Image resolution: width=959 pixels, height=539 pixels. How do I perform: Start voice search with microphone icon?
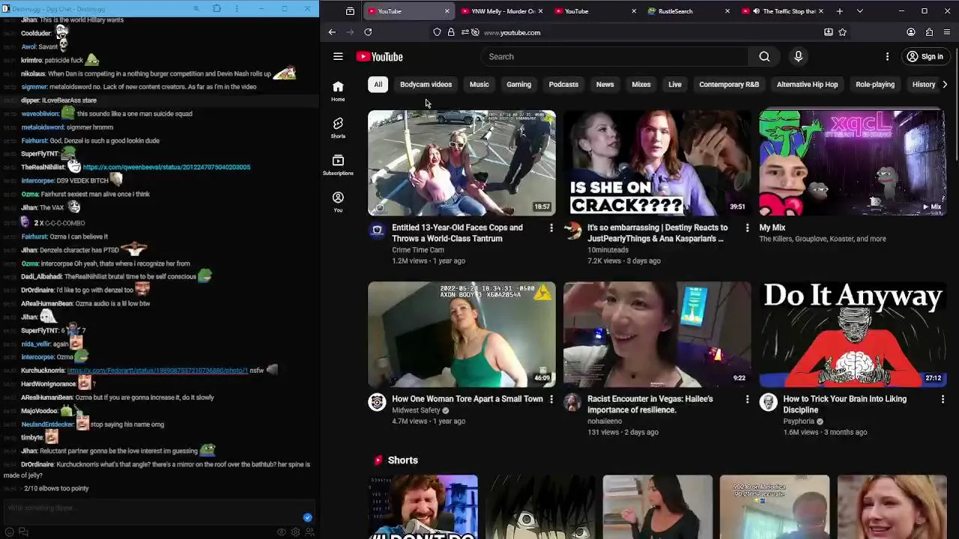tap(798, 57)
